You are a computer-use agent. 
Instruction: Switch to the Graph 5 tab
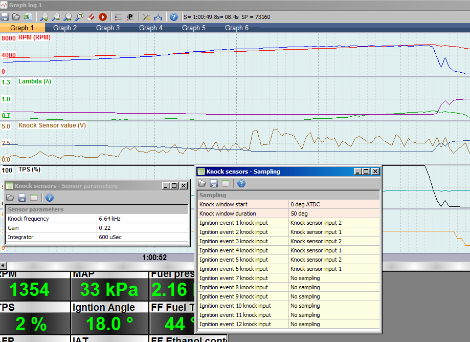194,28
